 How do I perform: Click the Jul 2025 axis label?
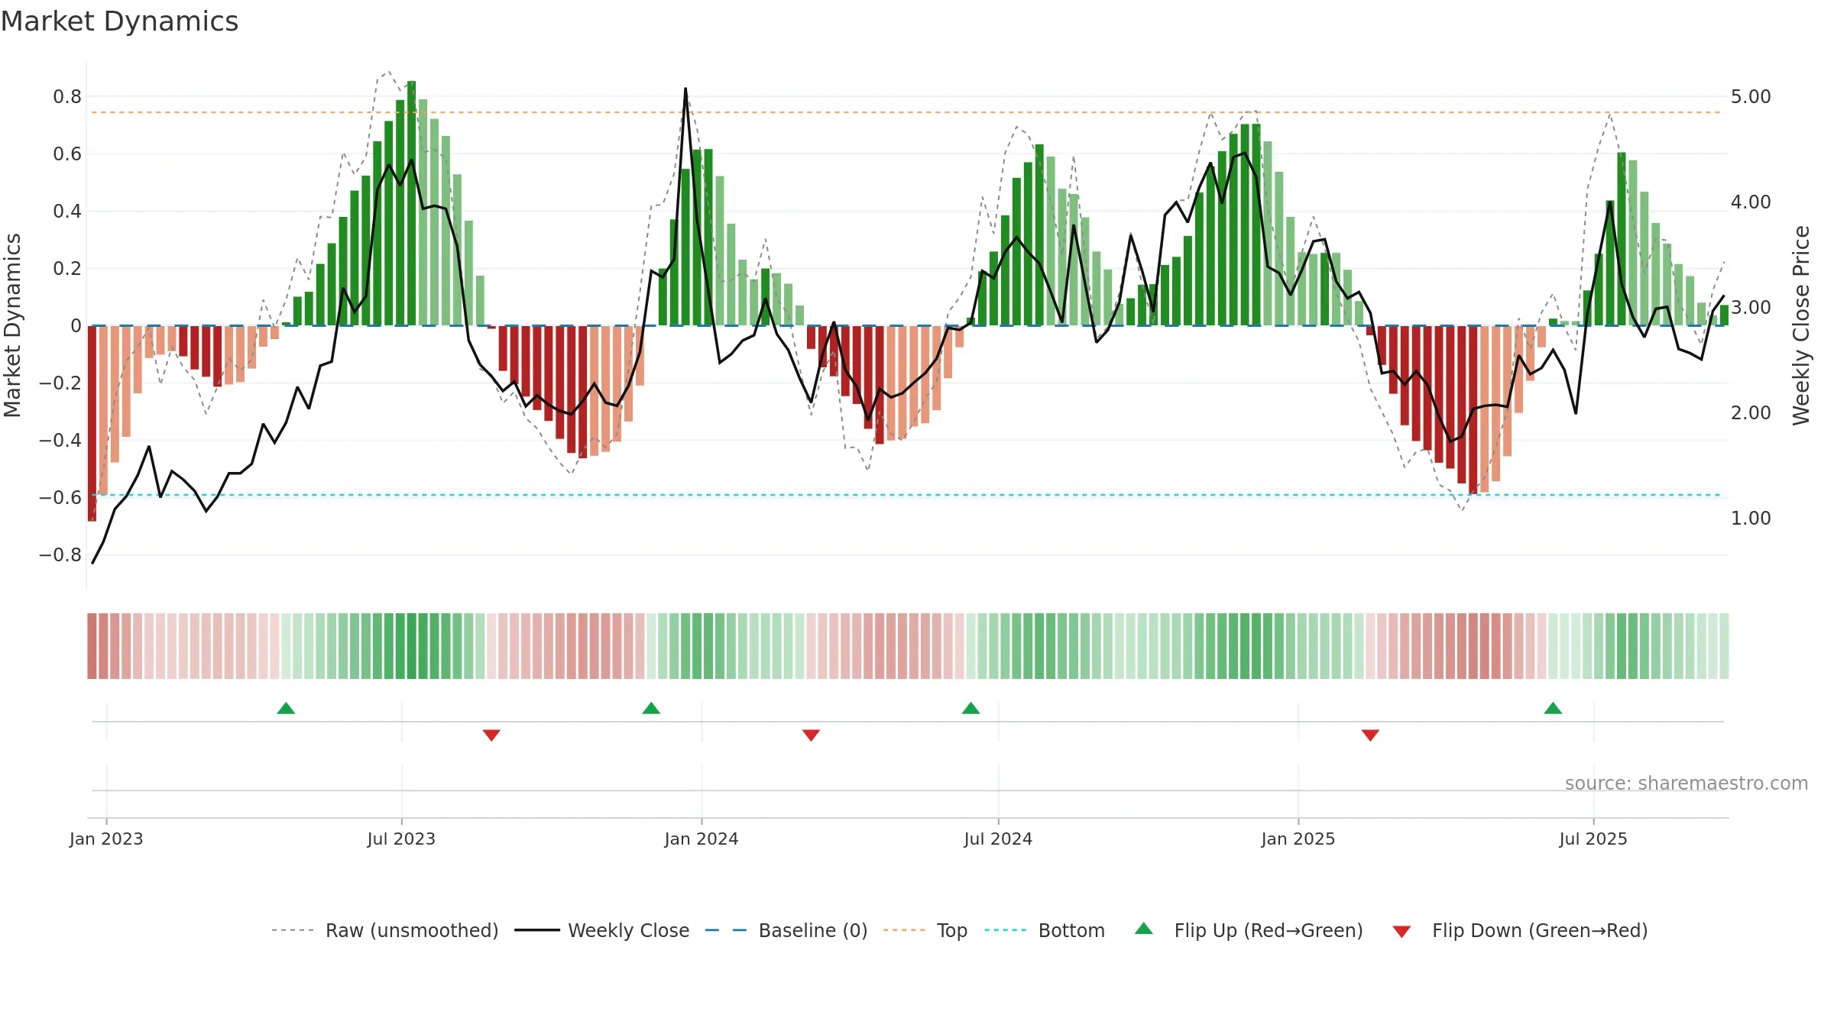(1593, 839)
